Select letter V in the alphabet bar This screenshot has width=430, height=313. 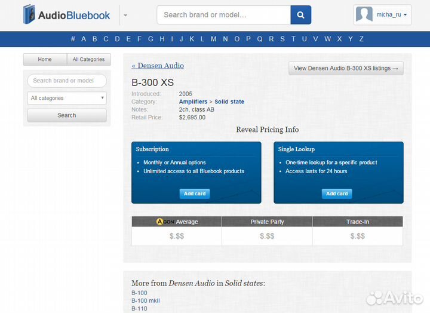point(316,39)
